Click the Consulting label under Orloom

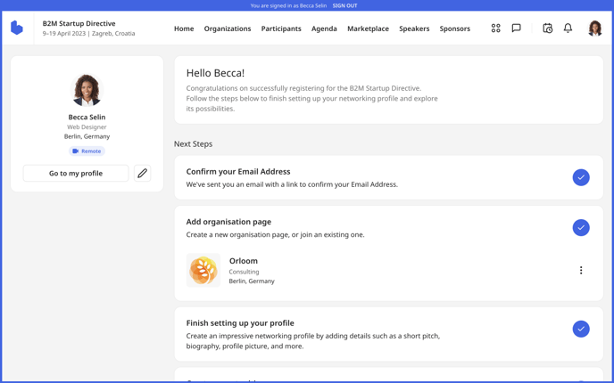click(x=244, y=272)
